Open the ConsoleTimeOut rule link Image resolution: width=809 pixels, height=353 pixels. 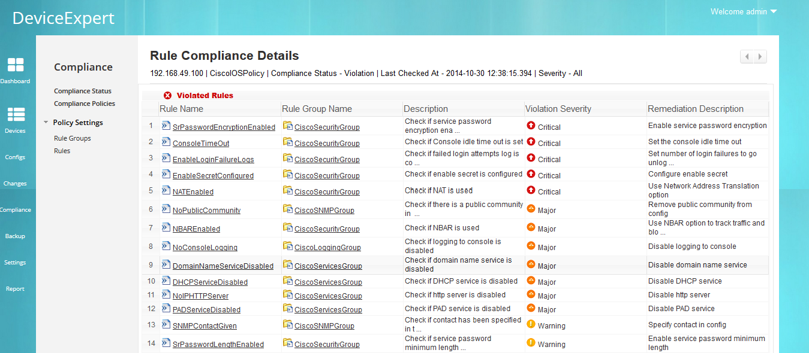click(x=201, y=144)
